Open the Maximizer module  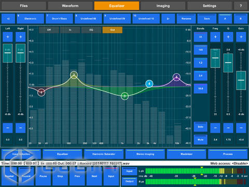(x=186, y=154)
